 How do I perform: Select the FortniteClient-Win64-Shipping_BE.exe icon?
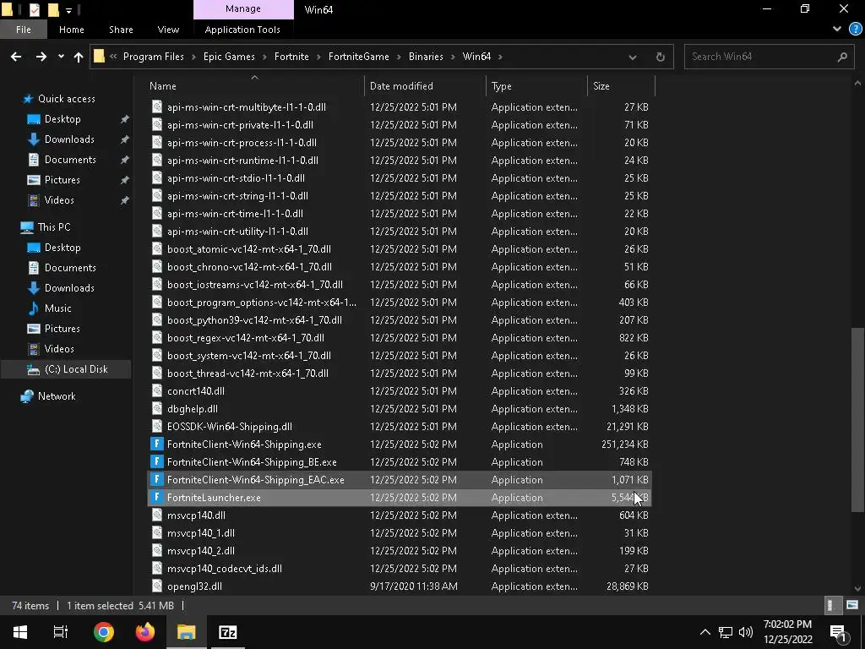156,462
